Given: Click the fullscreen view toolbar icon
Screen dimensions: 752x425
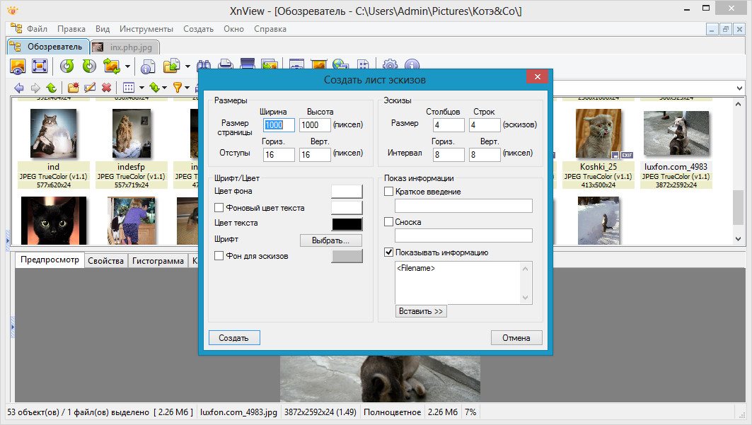Looking at the screenshot, I should coord(40,66).
